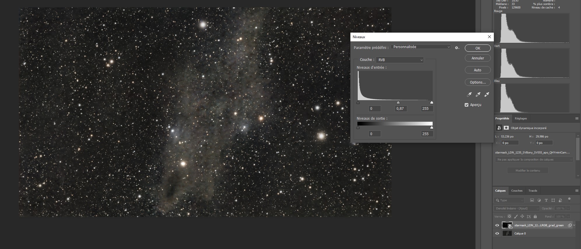
Task: Open the Propriétés panel menu icon
Action: pos(577,118)
